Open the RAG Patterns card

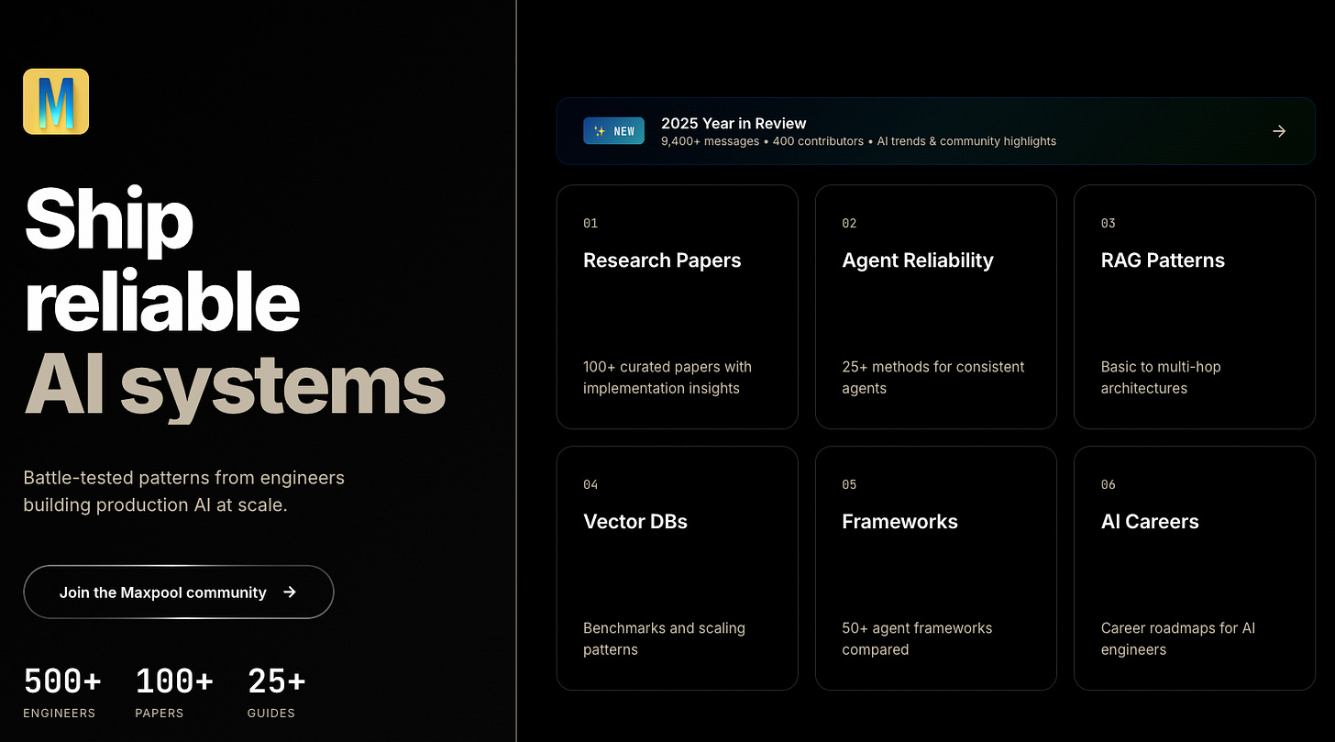1195,307
